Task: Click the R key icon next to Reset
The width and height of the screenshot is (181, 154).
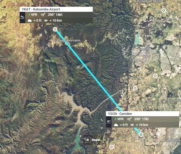Action: (88, 140)
